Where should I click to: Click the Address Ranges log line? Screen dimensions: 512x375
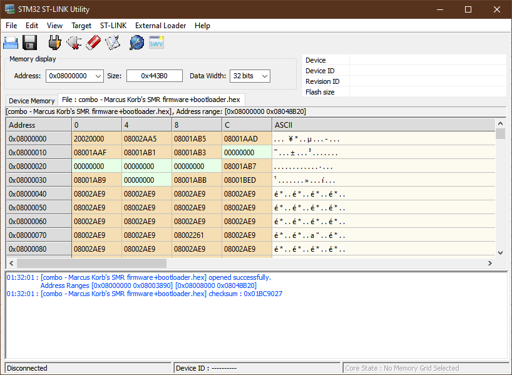148,285
